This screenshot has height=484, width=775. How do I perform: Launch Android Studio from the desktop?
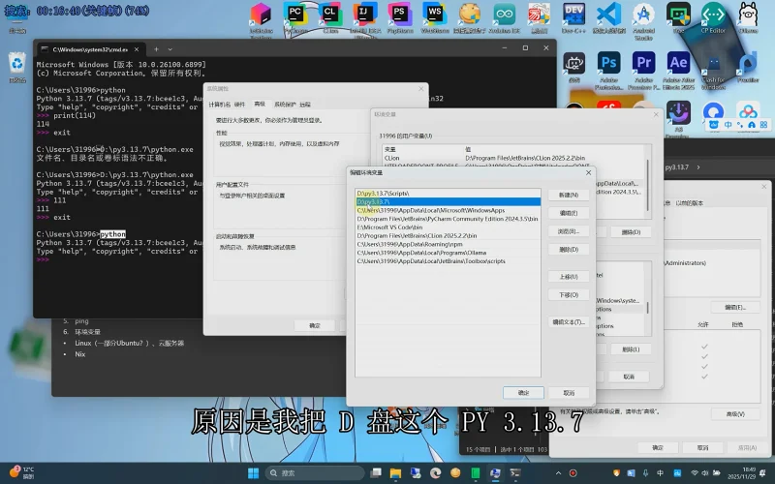642,15
